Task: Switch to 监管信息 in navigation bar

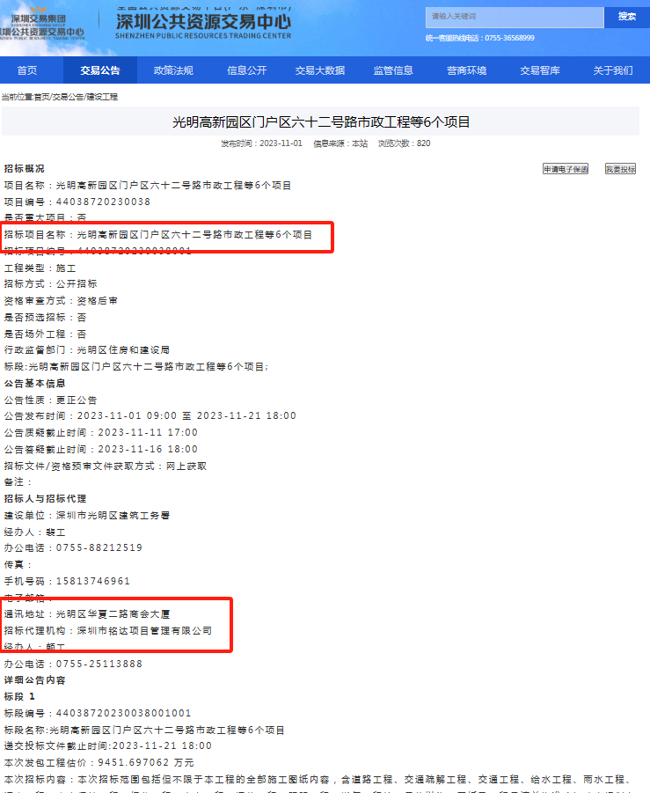Action: tap(393, 70)
